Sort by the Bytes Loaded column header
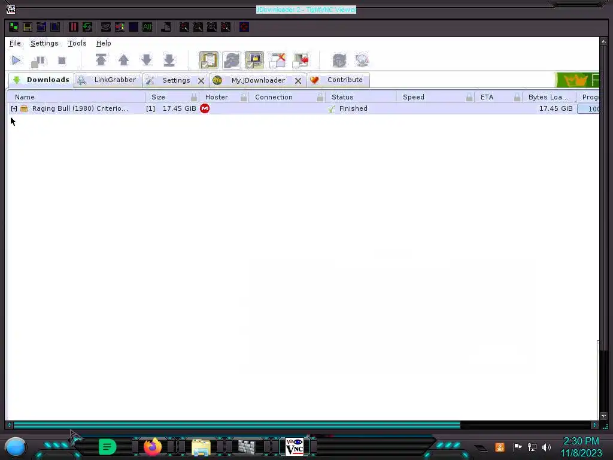 point(548,97)
